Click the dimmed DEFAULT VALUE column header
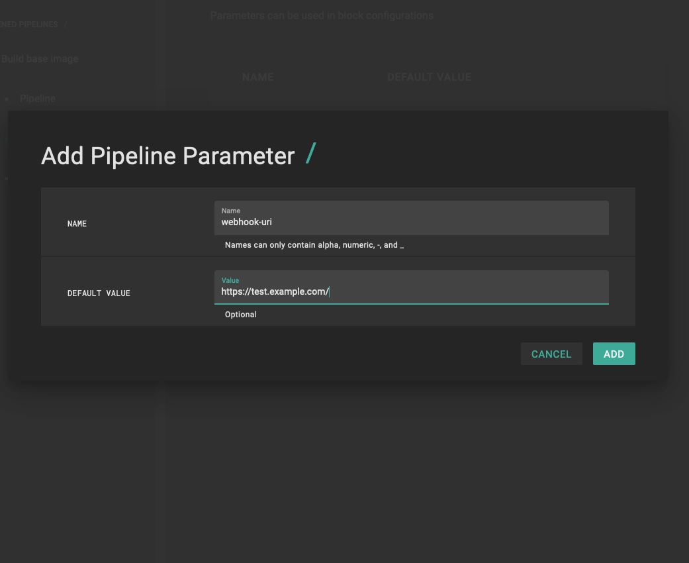The width and height of the screenshot is (689, 563). pos(430,77)
